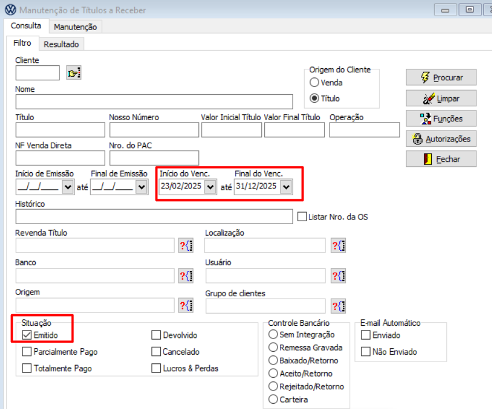
Task: Click the Procurar search button
Action: [x=441, y=77]
